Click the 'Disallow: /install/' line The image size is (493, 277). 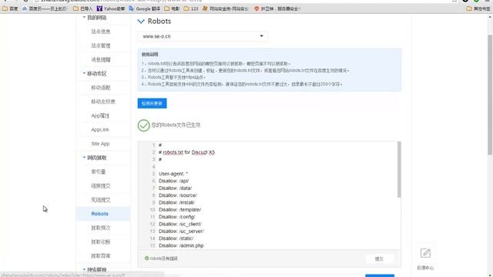pyautogui.click(x=176, y=202)
